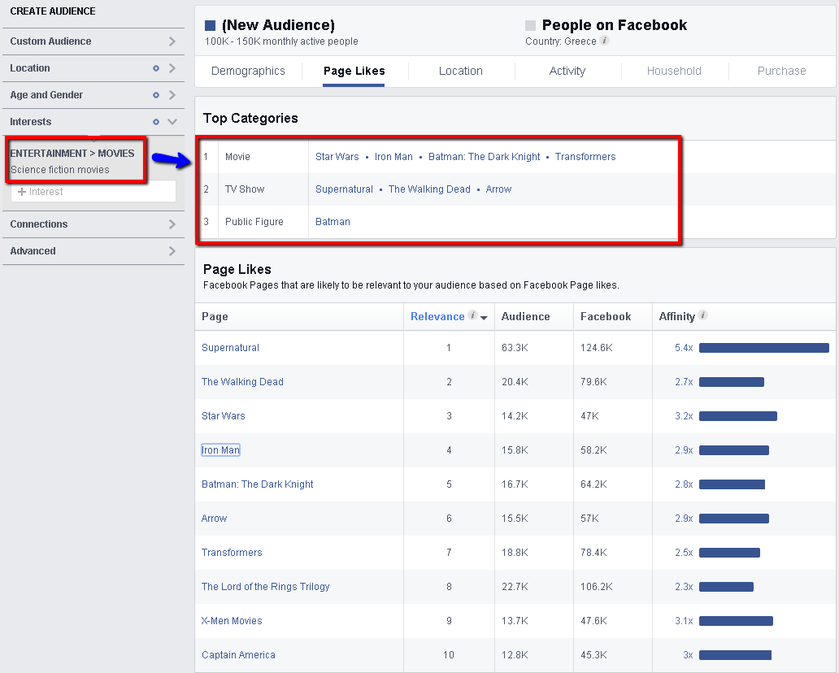Open X-Men Movies page link
The width and height of the screenshot is (839, 673).
point(232,621)
